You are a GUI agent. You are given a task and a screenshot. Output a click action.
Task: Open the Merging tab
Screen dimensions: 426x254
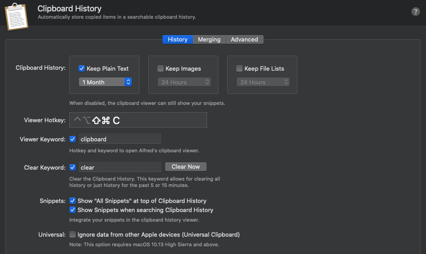(x=209, y=40)
